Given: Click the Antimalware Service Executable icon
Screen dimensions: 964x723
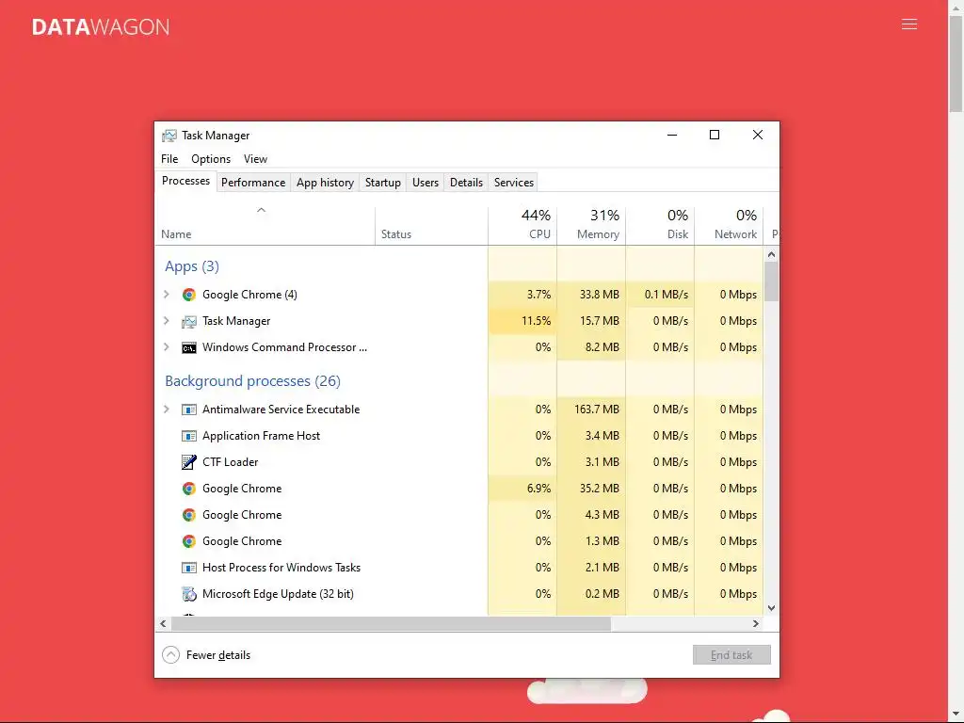Looking at the screenshot, I should [188, 410].
